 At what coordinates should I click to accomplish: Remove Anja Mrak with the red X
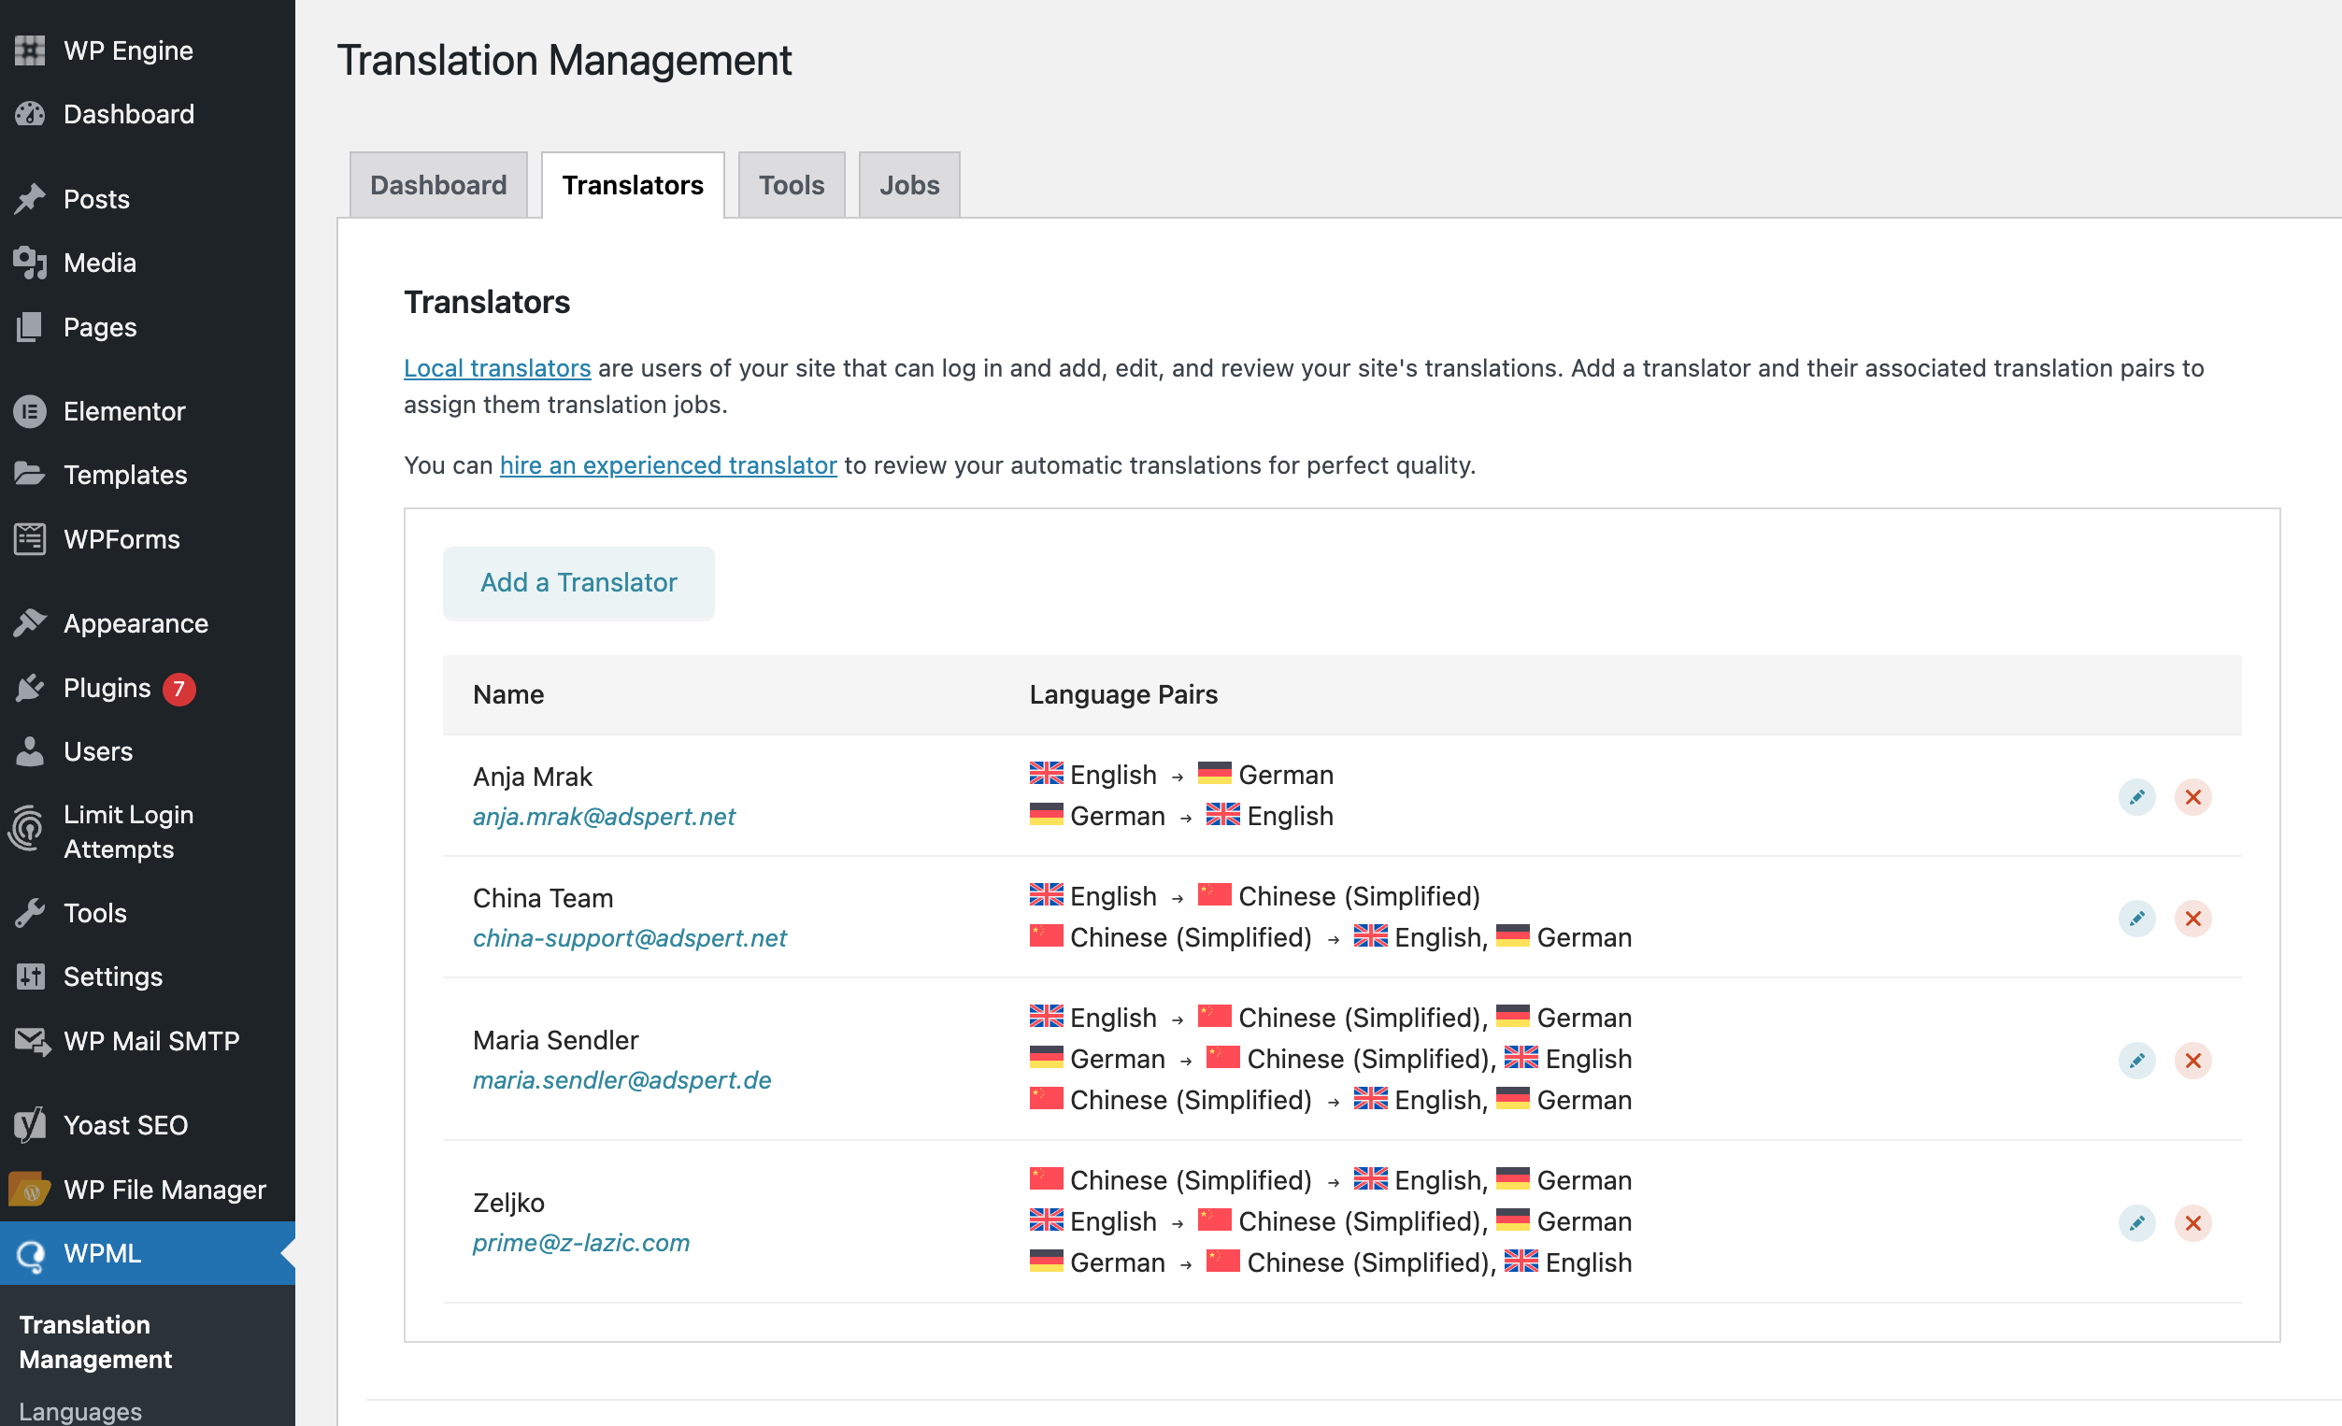pyautogui.click(x=2192, y=797)
